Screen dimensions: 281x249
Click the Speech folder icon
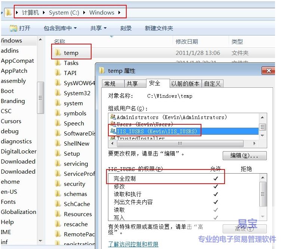tap(58, 124)
